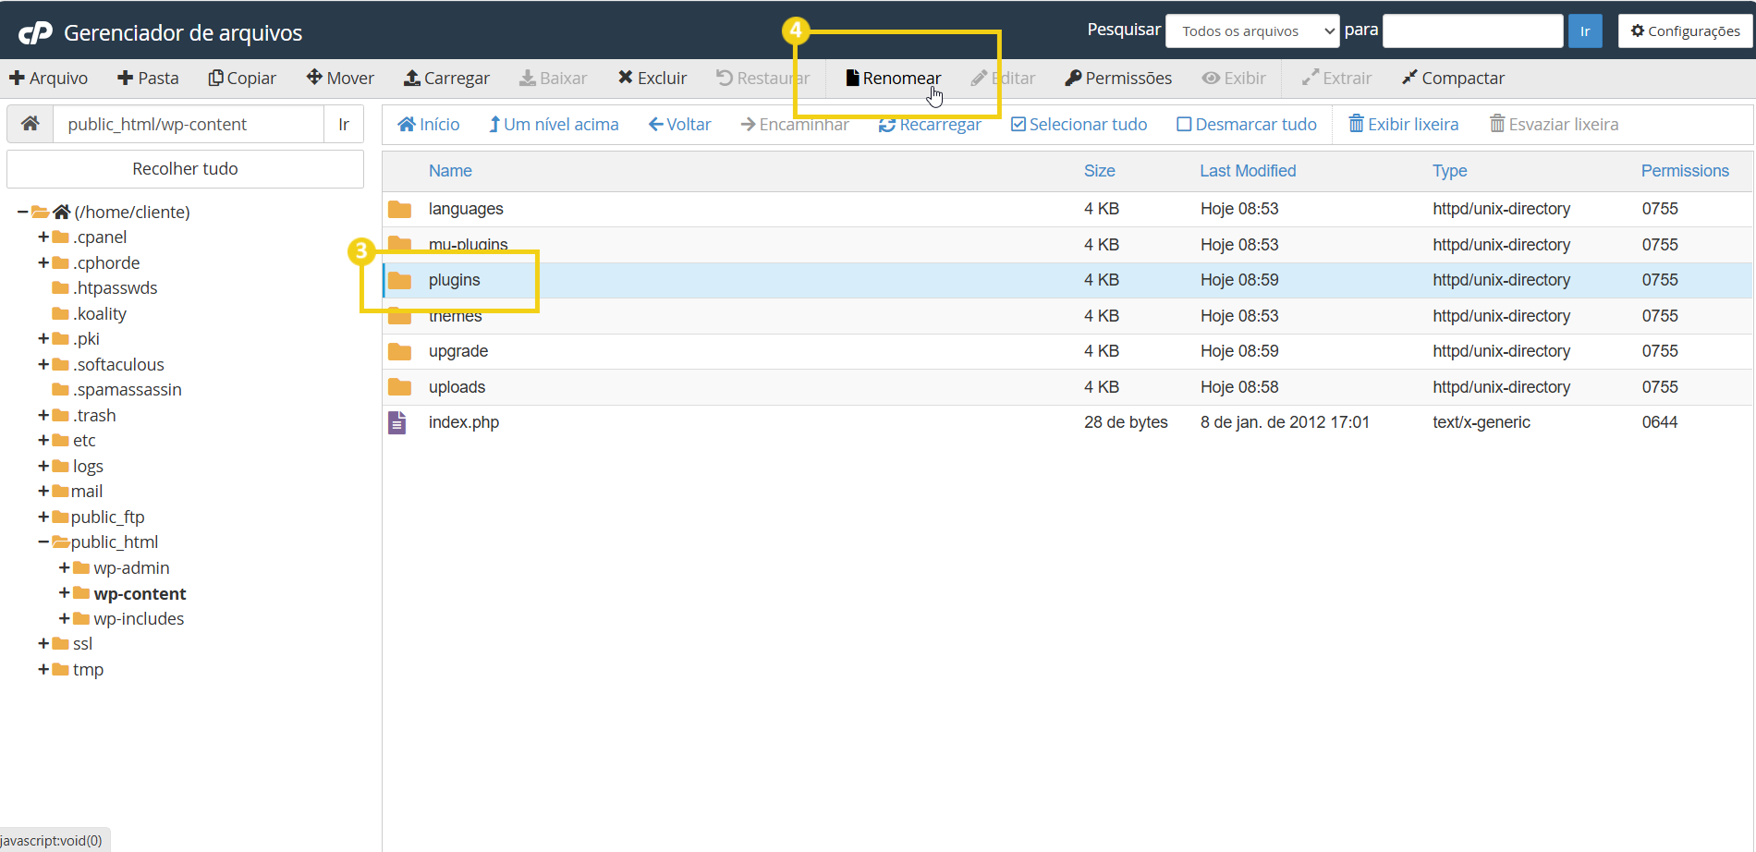
Task: Create a new folder with Pasta
Action: [148, 79]
